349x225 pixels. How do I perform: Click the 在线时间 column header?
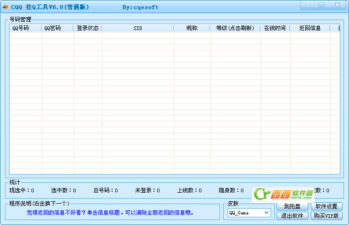(275, 28)
